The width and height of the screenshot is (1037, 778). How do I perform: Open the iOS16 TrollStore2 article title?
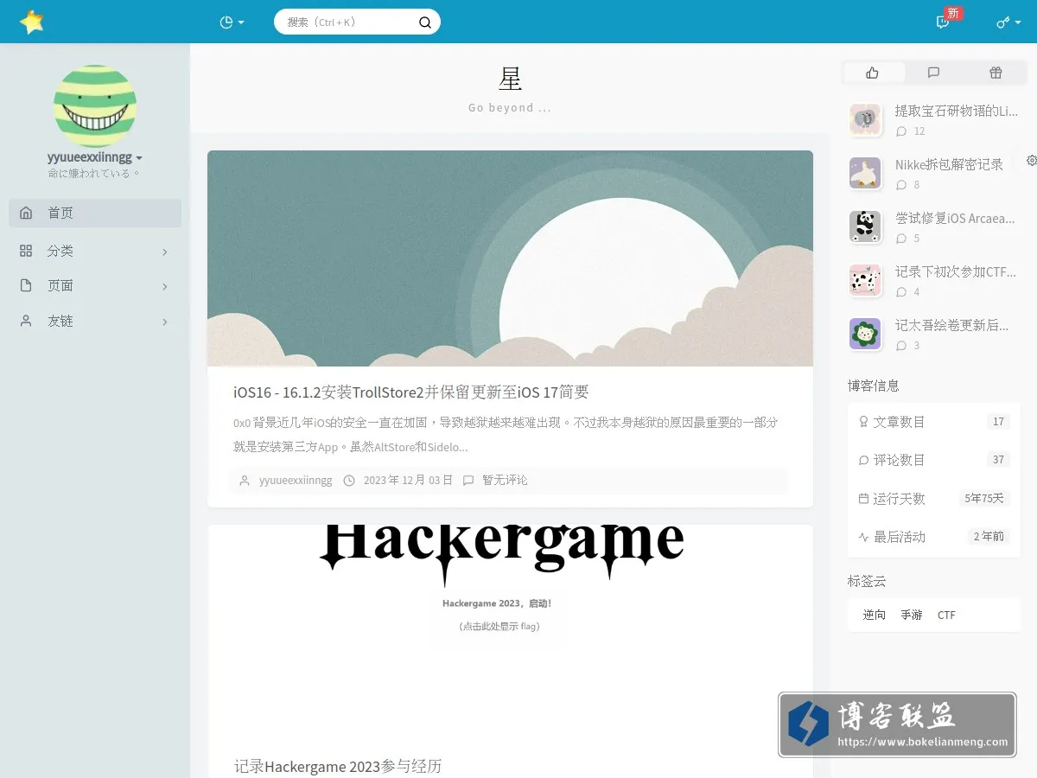coord(411,392)
